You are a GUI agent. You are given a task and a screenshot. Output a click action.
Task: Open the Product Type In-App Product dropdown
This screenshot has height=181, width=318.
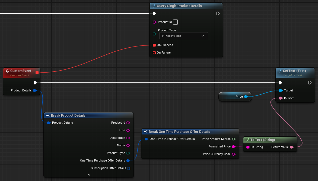pyautogui.click(x=183, y=36)
